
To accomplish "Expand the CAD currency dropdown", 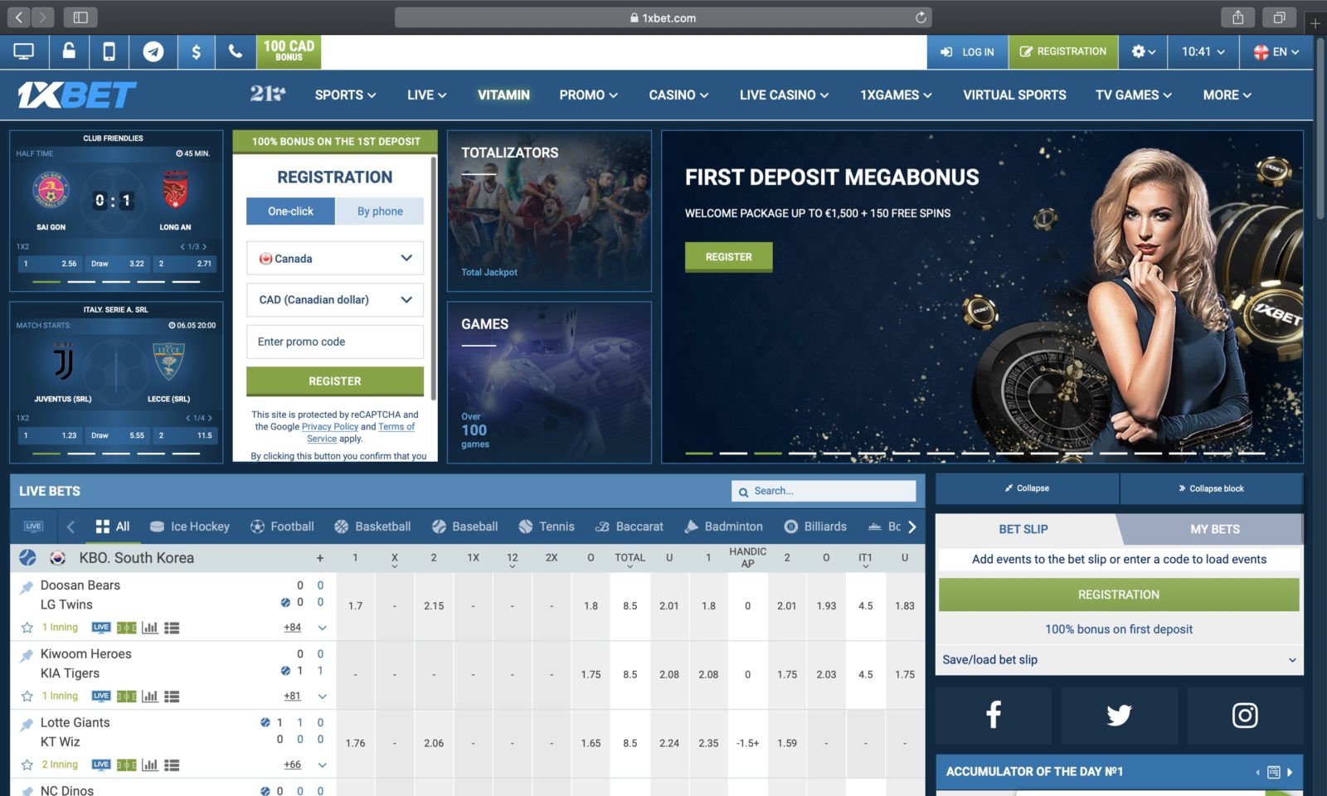I will pyautogui.click(x=334, y=299).
